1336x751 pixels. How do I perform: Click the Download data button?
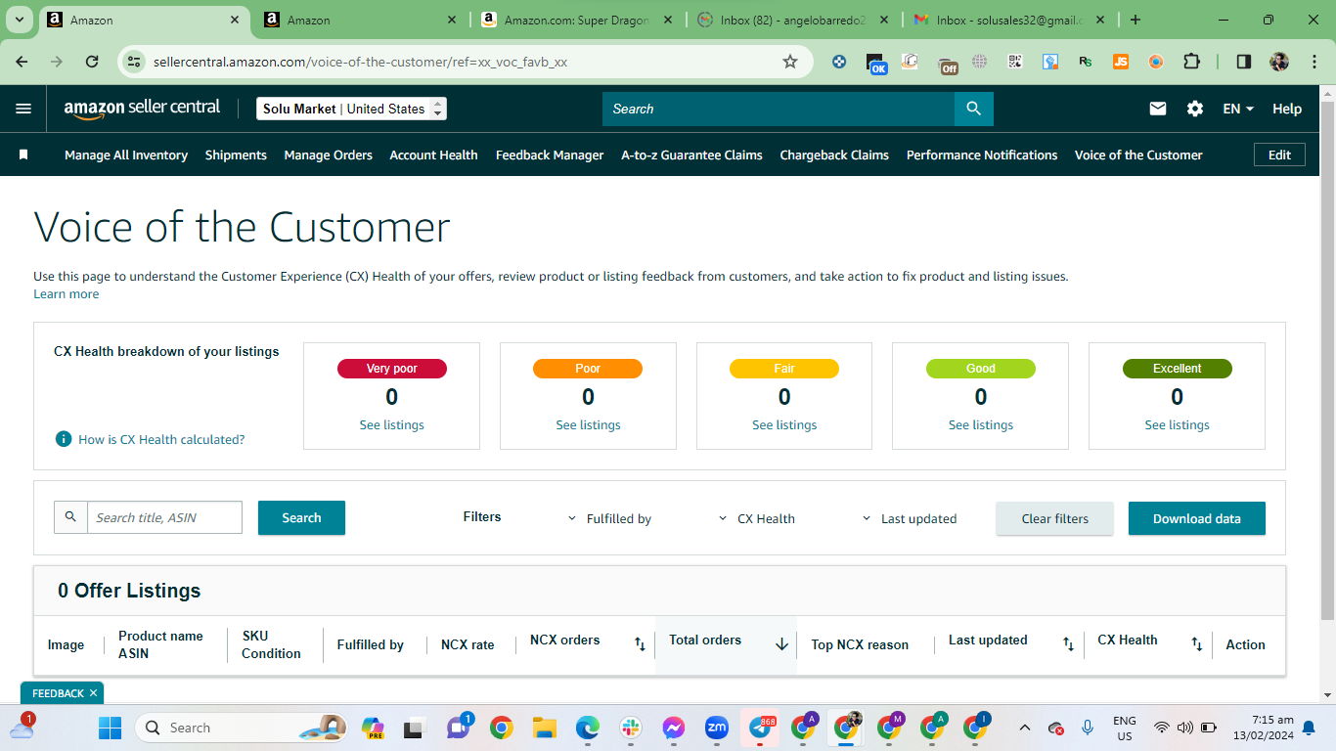pos(1197,518)
